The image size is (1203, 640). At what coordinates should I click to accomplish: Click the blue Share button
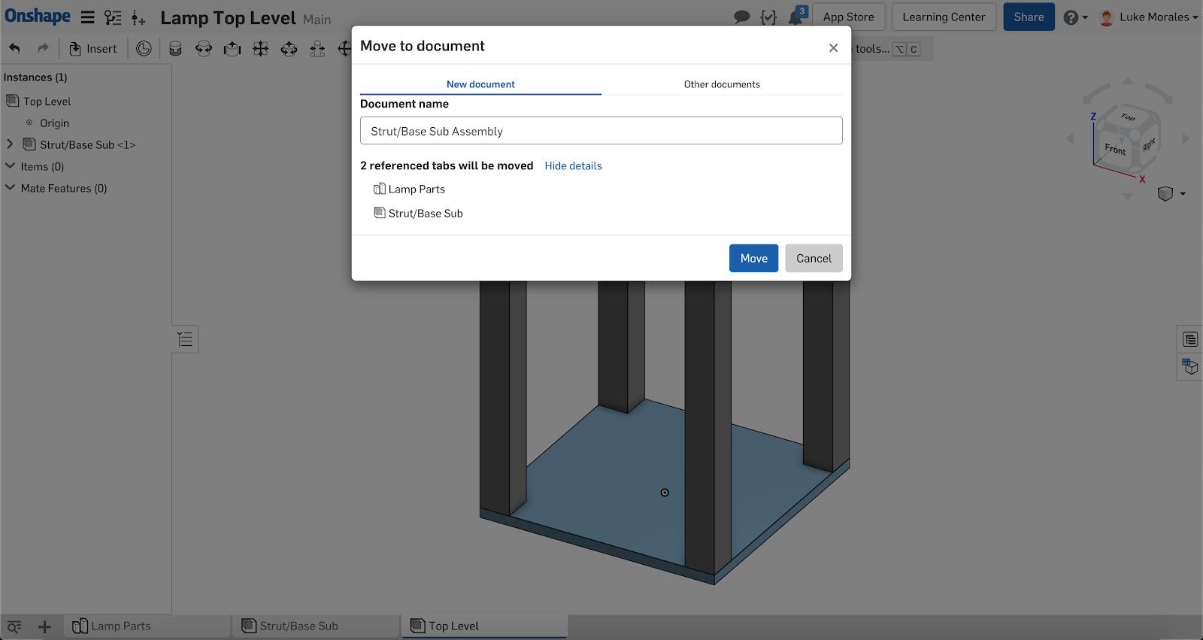pos(1028,17)
